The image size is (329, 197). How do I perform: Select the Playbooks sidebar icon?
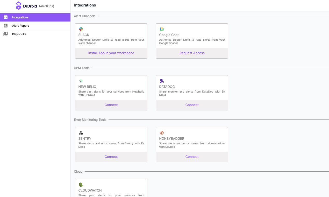(6, 34)
